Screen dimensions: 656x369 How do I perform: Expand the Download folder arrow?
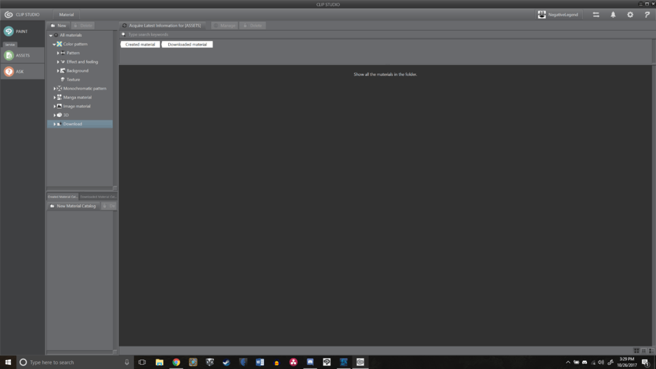(x=55, y=124)
